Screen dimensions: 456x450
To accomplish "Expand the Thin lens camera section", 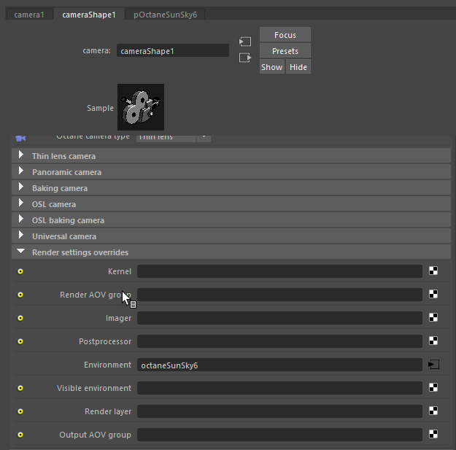I will [x=21, y=155].
